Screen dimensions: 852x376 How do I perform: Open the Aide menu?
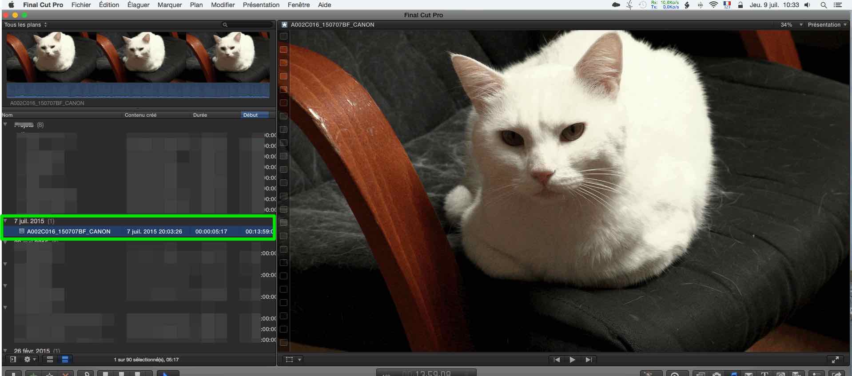point(325,5)
